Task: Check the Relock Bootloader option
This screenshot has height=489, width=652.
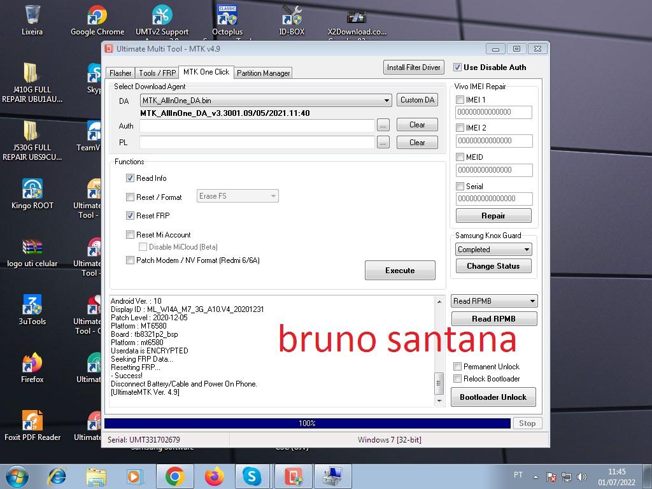Action: 457,378
